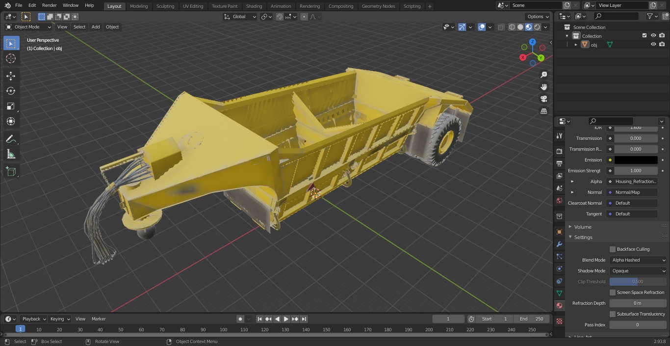Open the Physics properties tab
This screenshot has height=346, width=670.
coord(559,268)
